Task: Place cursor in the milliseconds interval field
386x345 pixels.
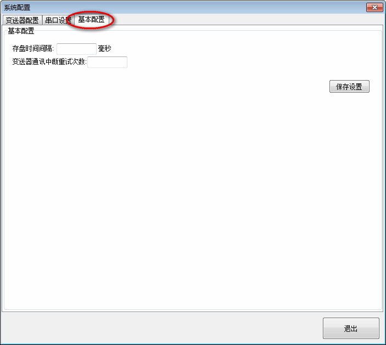Action: [76, 49]
